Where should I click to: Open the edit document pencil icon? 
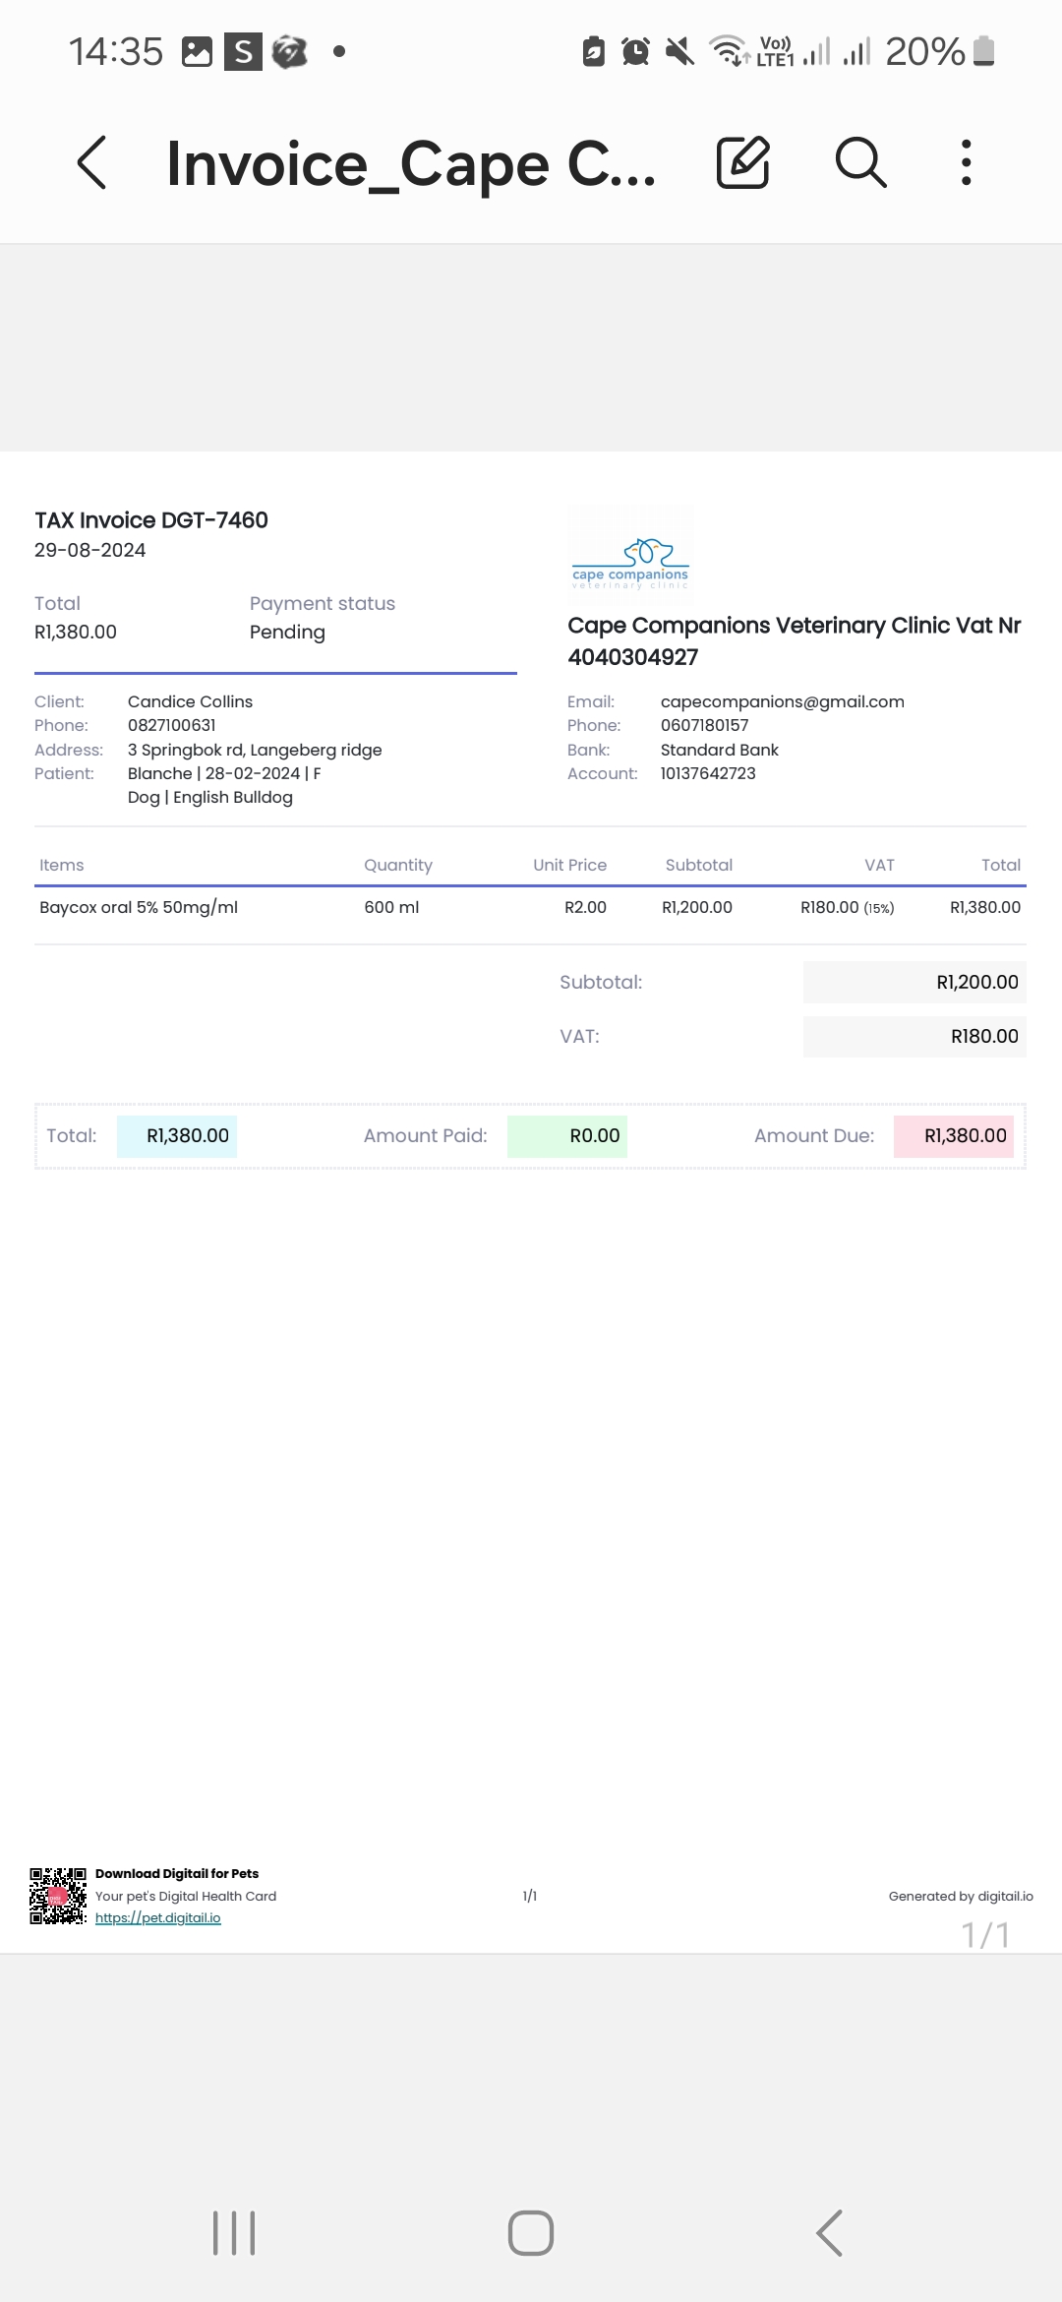(x=742, y=162)
